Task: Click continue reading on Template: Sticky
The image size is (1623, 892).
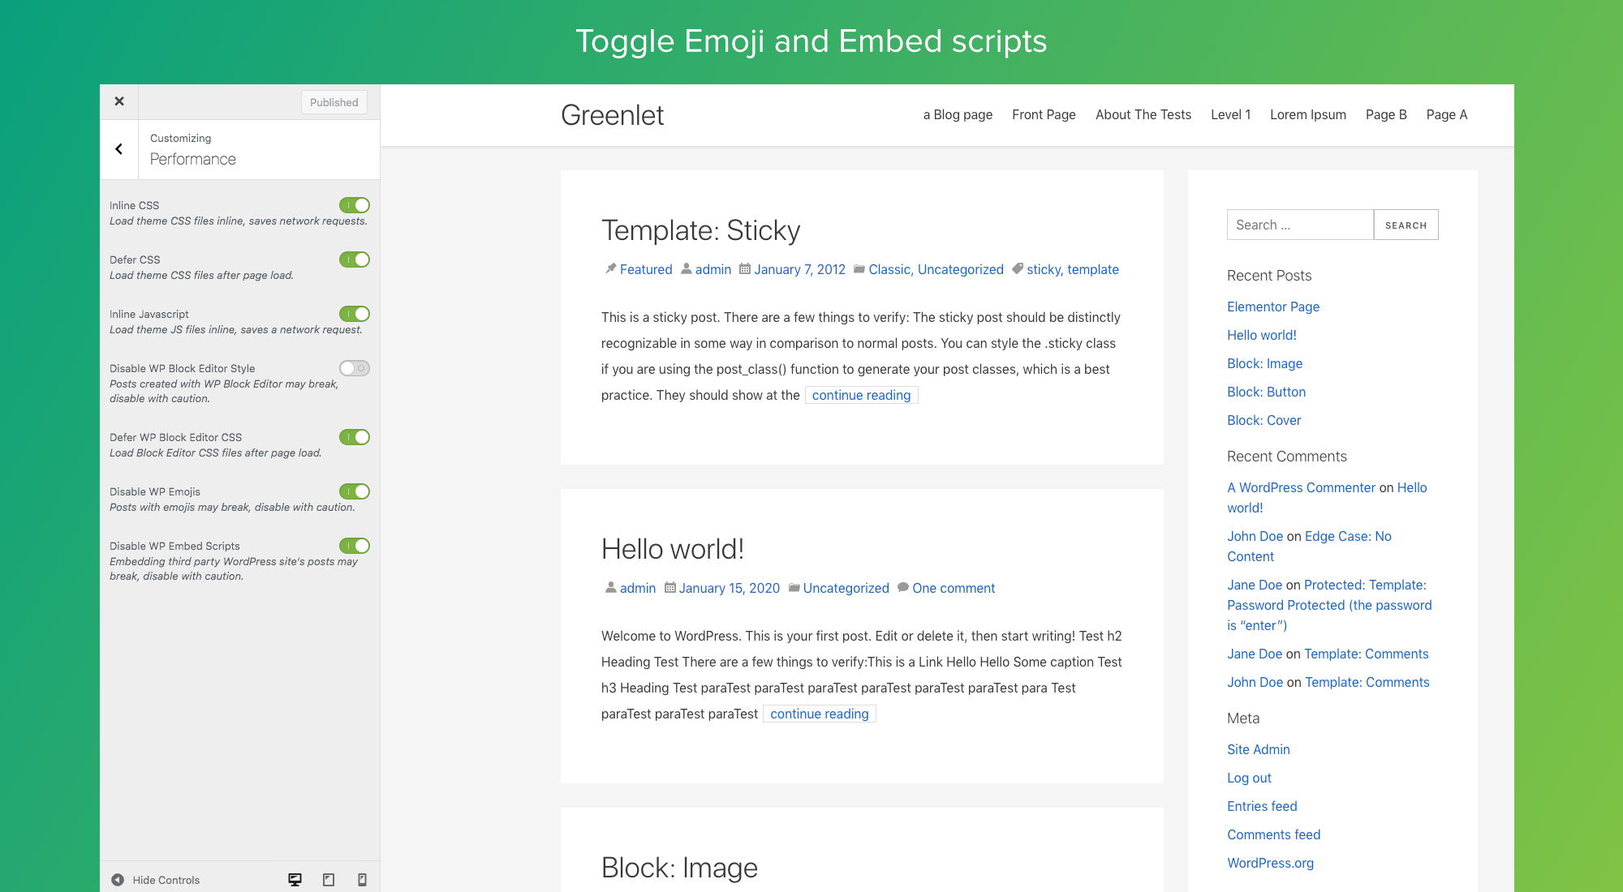Action: 861,395
